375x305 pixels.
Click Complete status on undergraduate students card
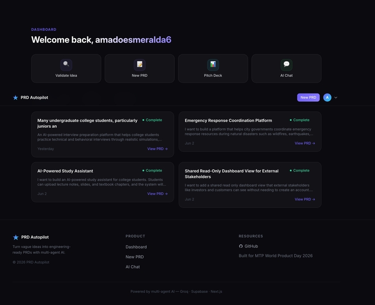pyautogui.click(x=152, y=120)
